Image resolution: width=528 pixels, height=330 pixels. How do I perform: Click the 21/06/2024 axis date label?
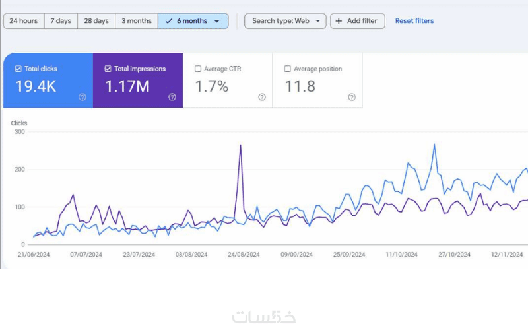point(34,255)
